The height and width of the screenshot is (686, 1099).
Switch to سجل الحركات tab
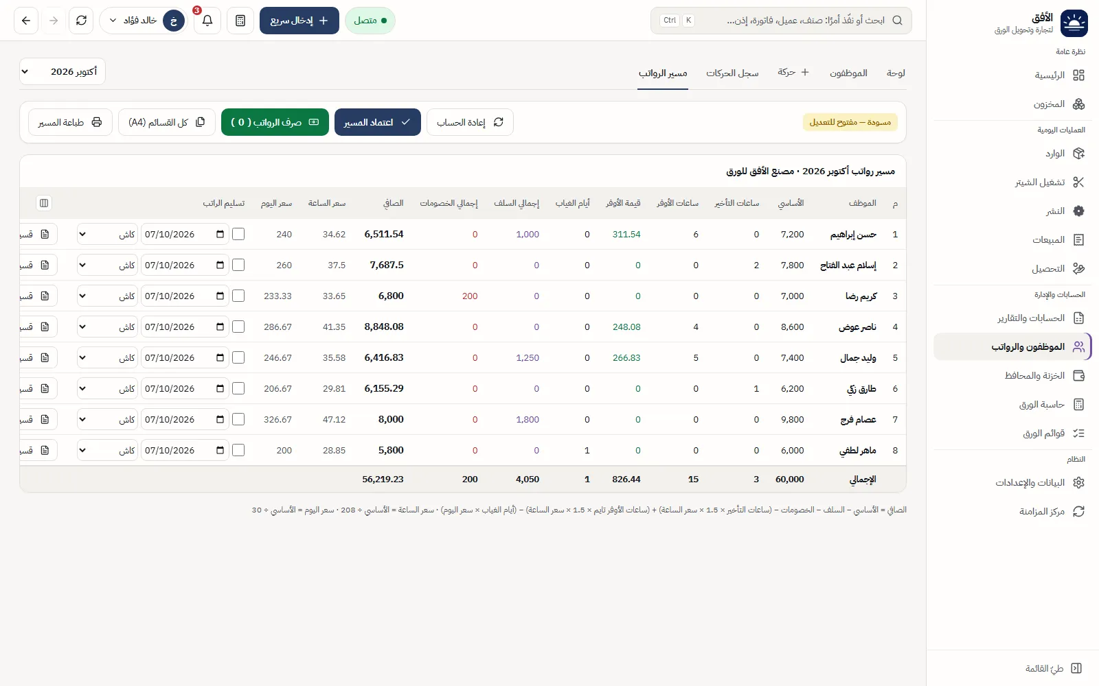coord(732,73)
